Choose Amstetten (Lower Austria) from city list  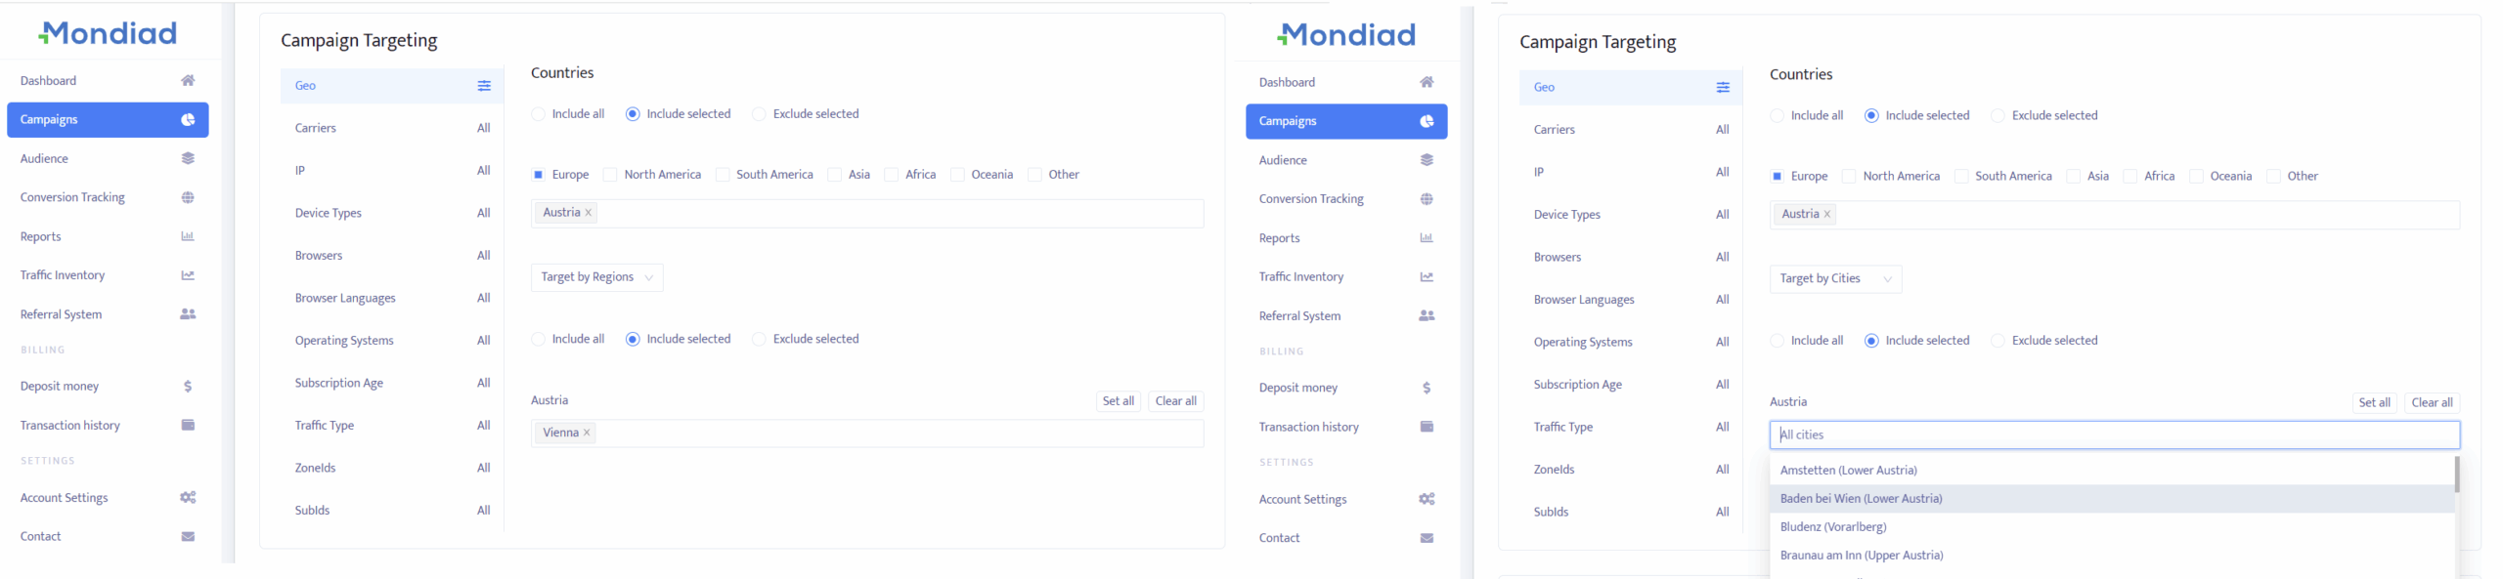tap(2112, 471)
